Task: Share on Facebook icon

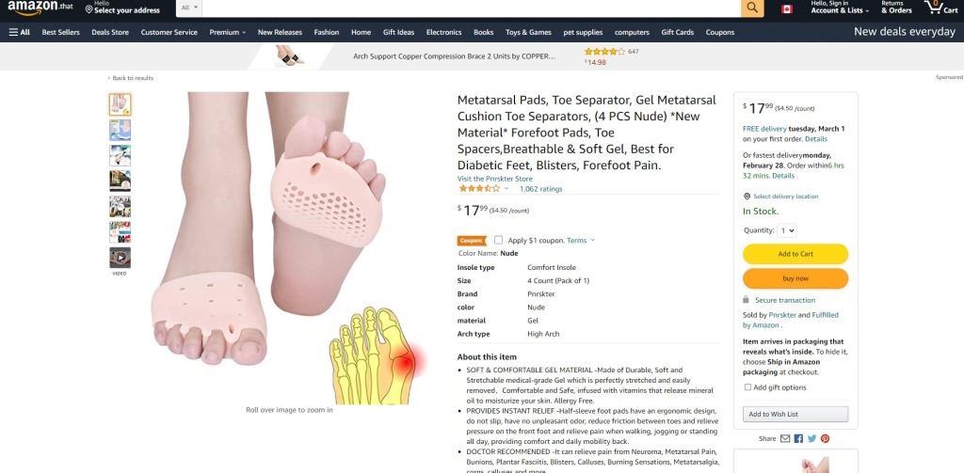Action: click(798, 438)
